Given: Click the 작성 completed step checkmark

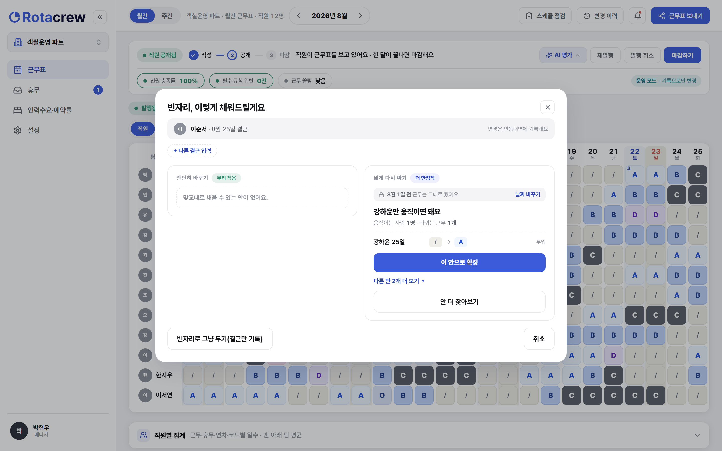Looking at the screenshot, I should 193,55.
